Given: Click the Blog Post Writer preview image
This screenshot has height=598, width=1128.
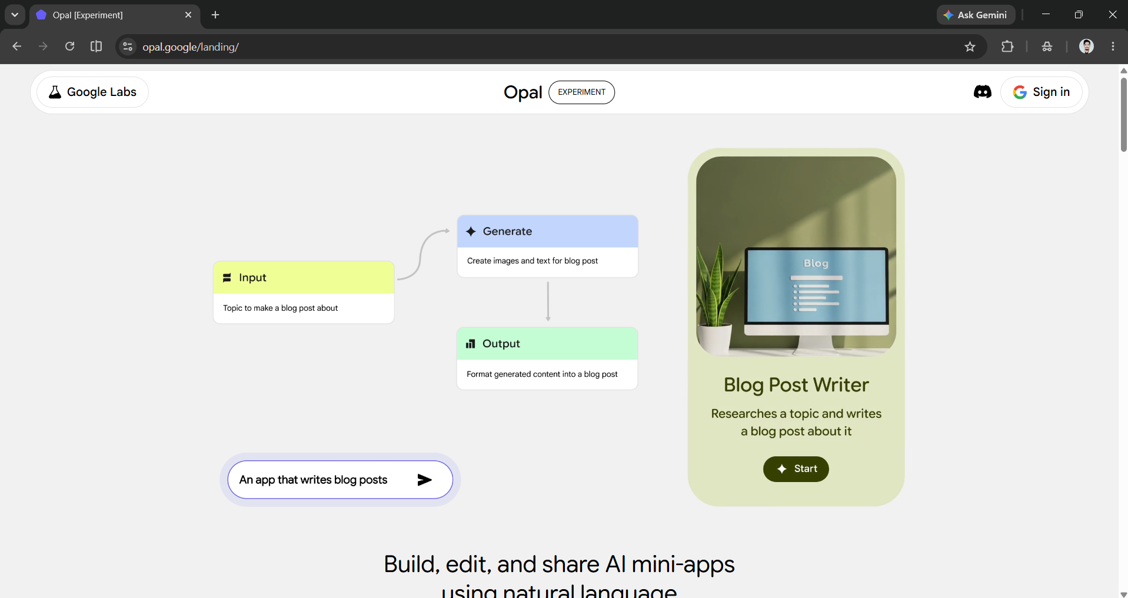Looking at the screenshot, I should tap(796, 256).
